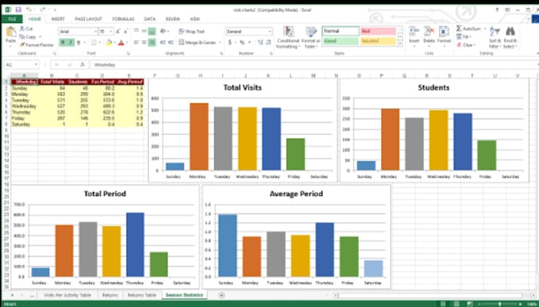Viewport: 539px width, 307px height.
Task: Apply the Neutral cell style
Action: 378,41
